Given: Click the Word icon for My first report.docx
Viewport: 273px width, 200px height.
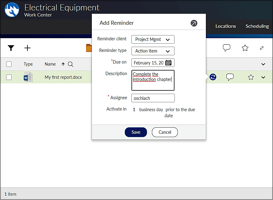Looking at the screenshot, I should pos(28,77).
